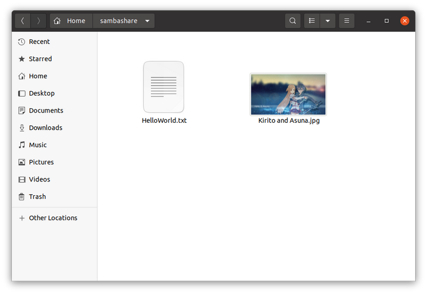Image resolution: width=427 pixels, height=294 pixels.
Task: Go forward with the right arrow button
Action: tap(38, 21)
